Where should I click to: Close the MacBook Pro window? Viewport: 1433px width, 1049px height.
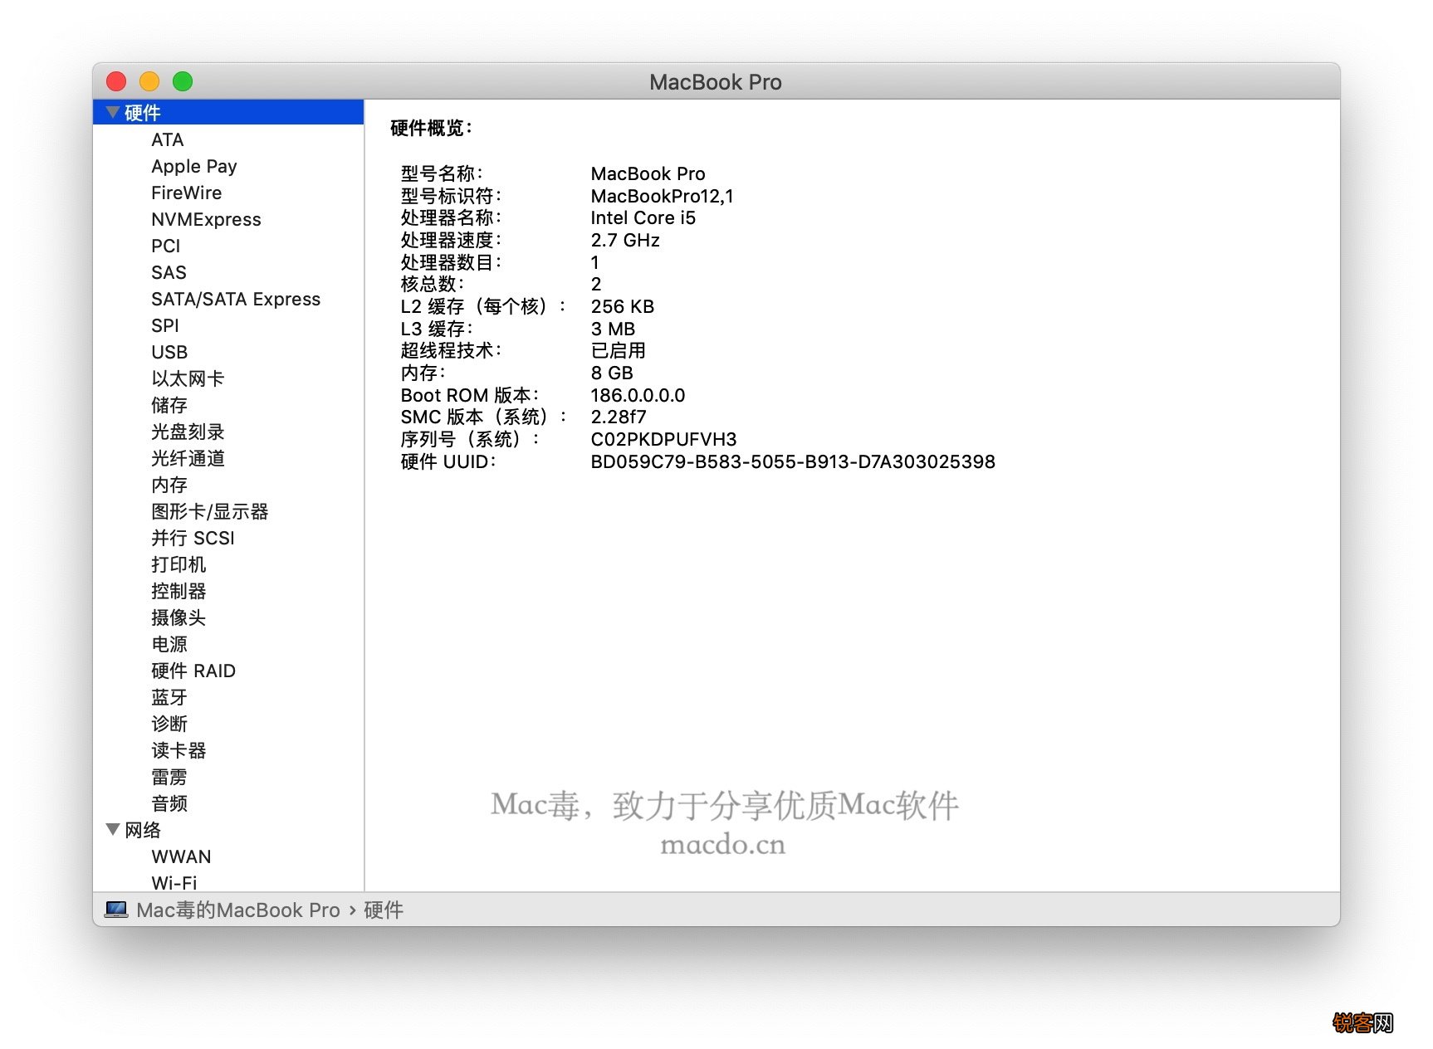click(x=116, y=81)
